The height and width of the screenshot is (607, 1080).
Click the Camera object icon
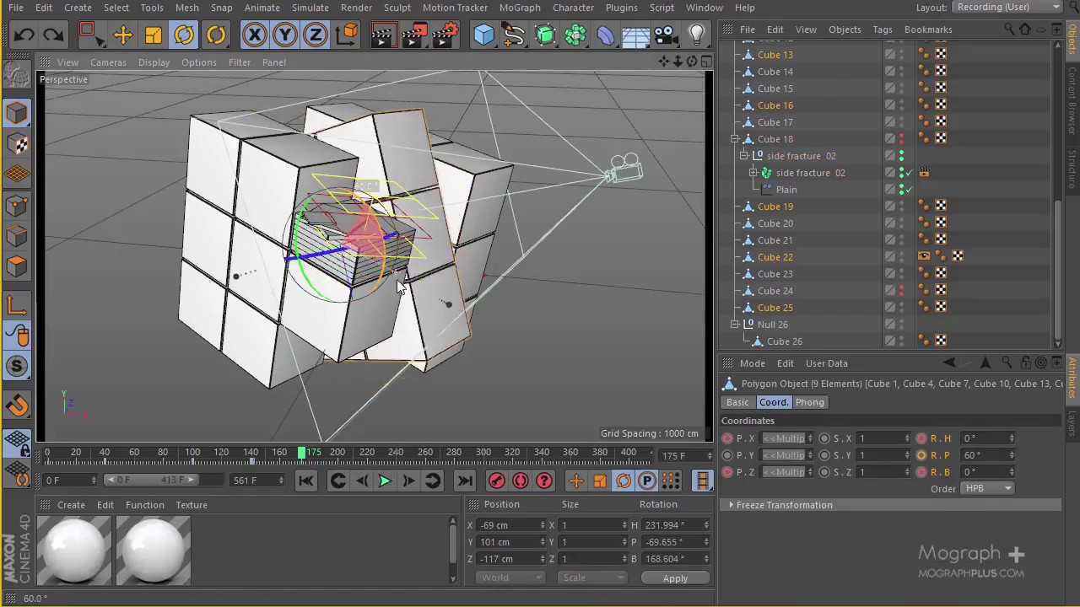coord(667,35)
